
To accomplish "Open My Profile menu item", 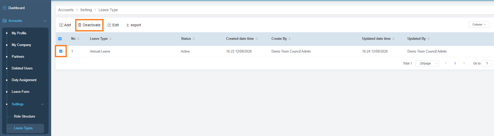I will pyautogui.click(x=19, y=33).
